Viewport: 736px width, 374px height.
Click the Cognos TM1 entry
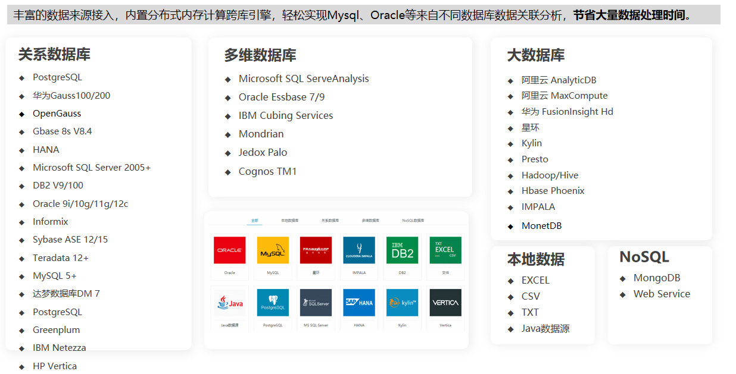(x=268, y=172)
